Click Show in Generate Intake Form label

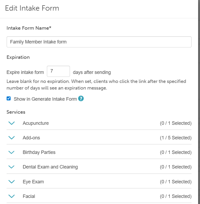coord(45,99)
